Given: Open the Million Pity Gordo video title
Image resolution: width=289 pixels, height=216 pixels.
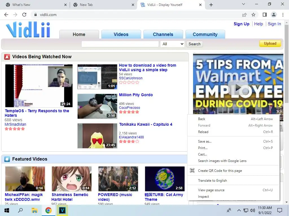Looking at the screenshot, I should [x=136, y=95].
